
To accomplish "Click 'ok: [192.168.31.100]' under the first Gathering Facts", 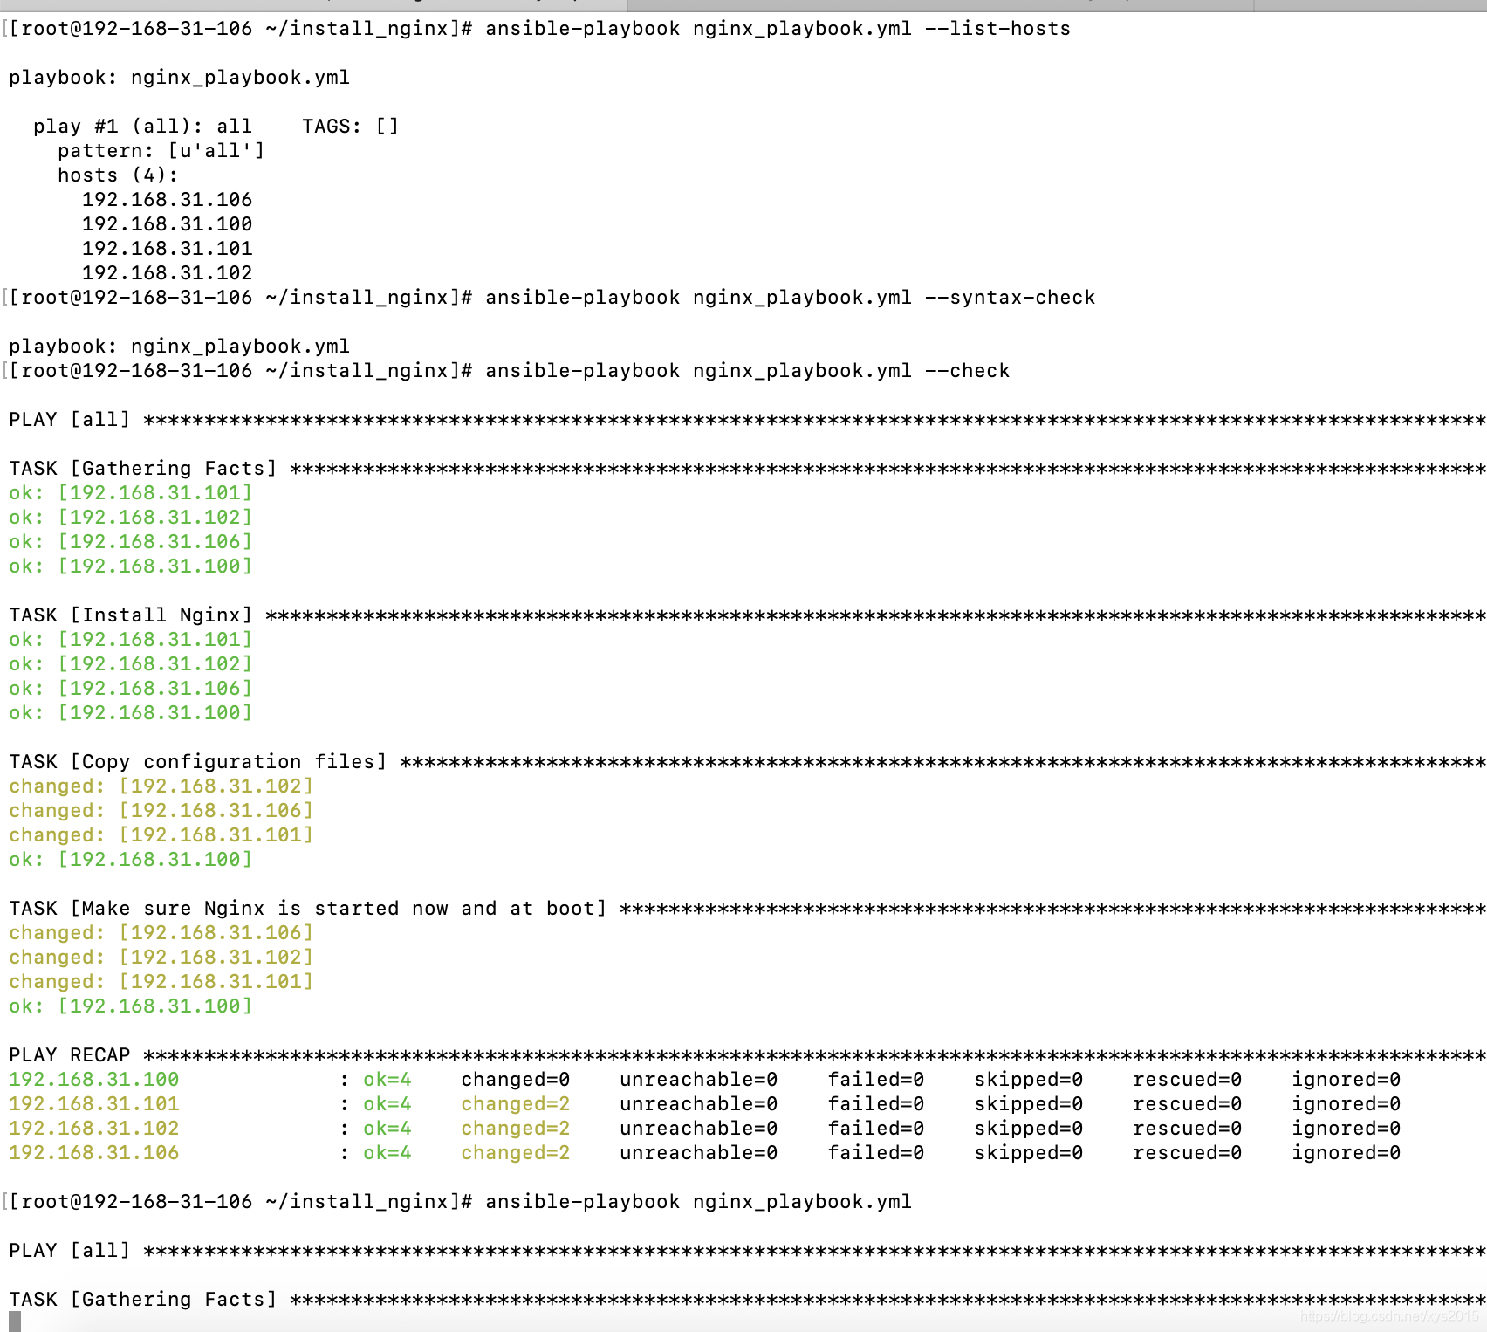I will (x=130, y=566).
